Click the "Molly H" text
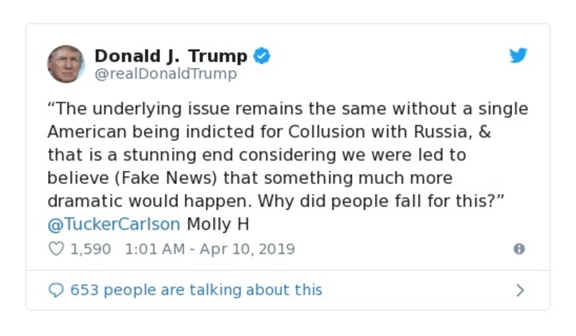The image size is (576, 336). (x=217, y=224)
